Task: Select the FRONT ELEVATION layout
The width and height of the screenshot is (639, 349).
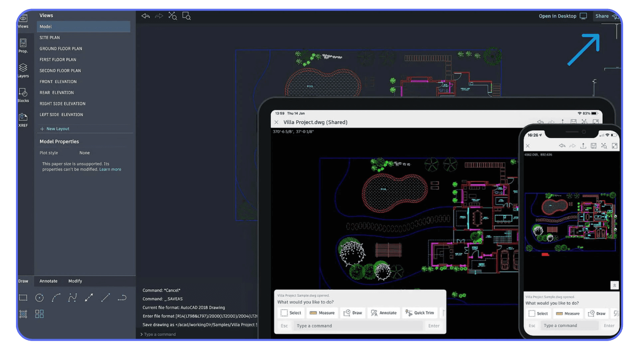Action: point(58,81)
